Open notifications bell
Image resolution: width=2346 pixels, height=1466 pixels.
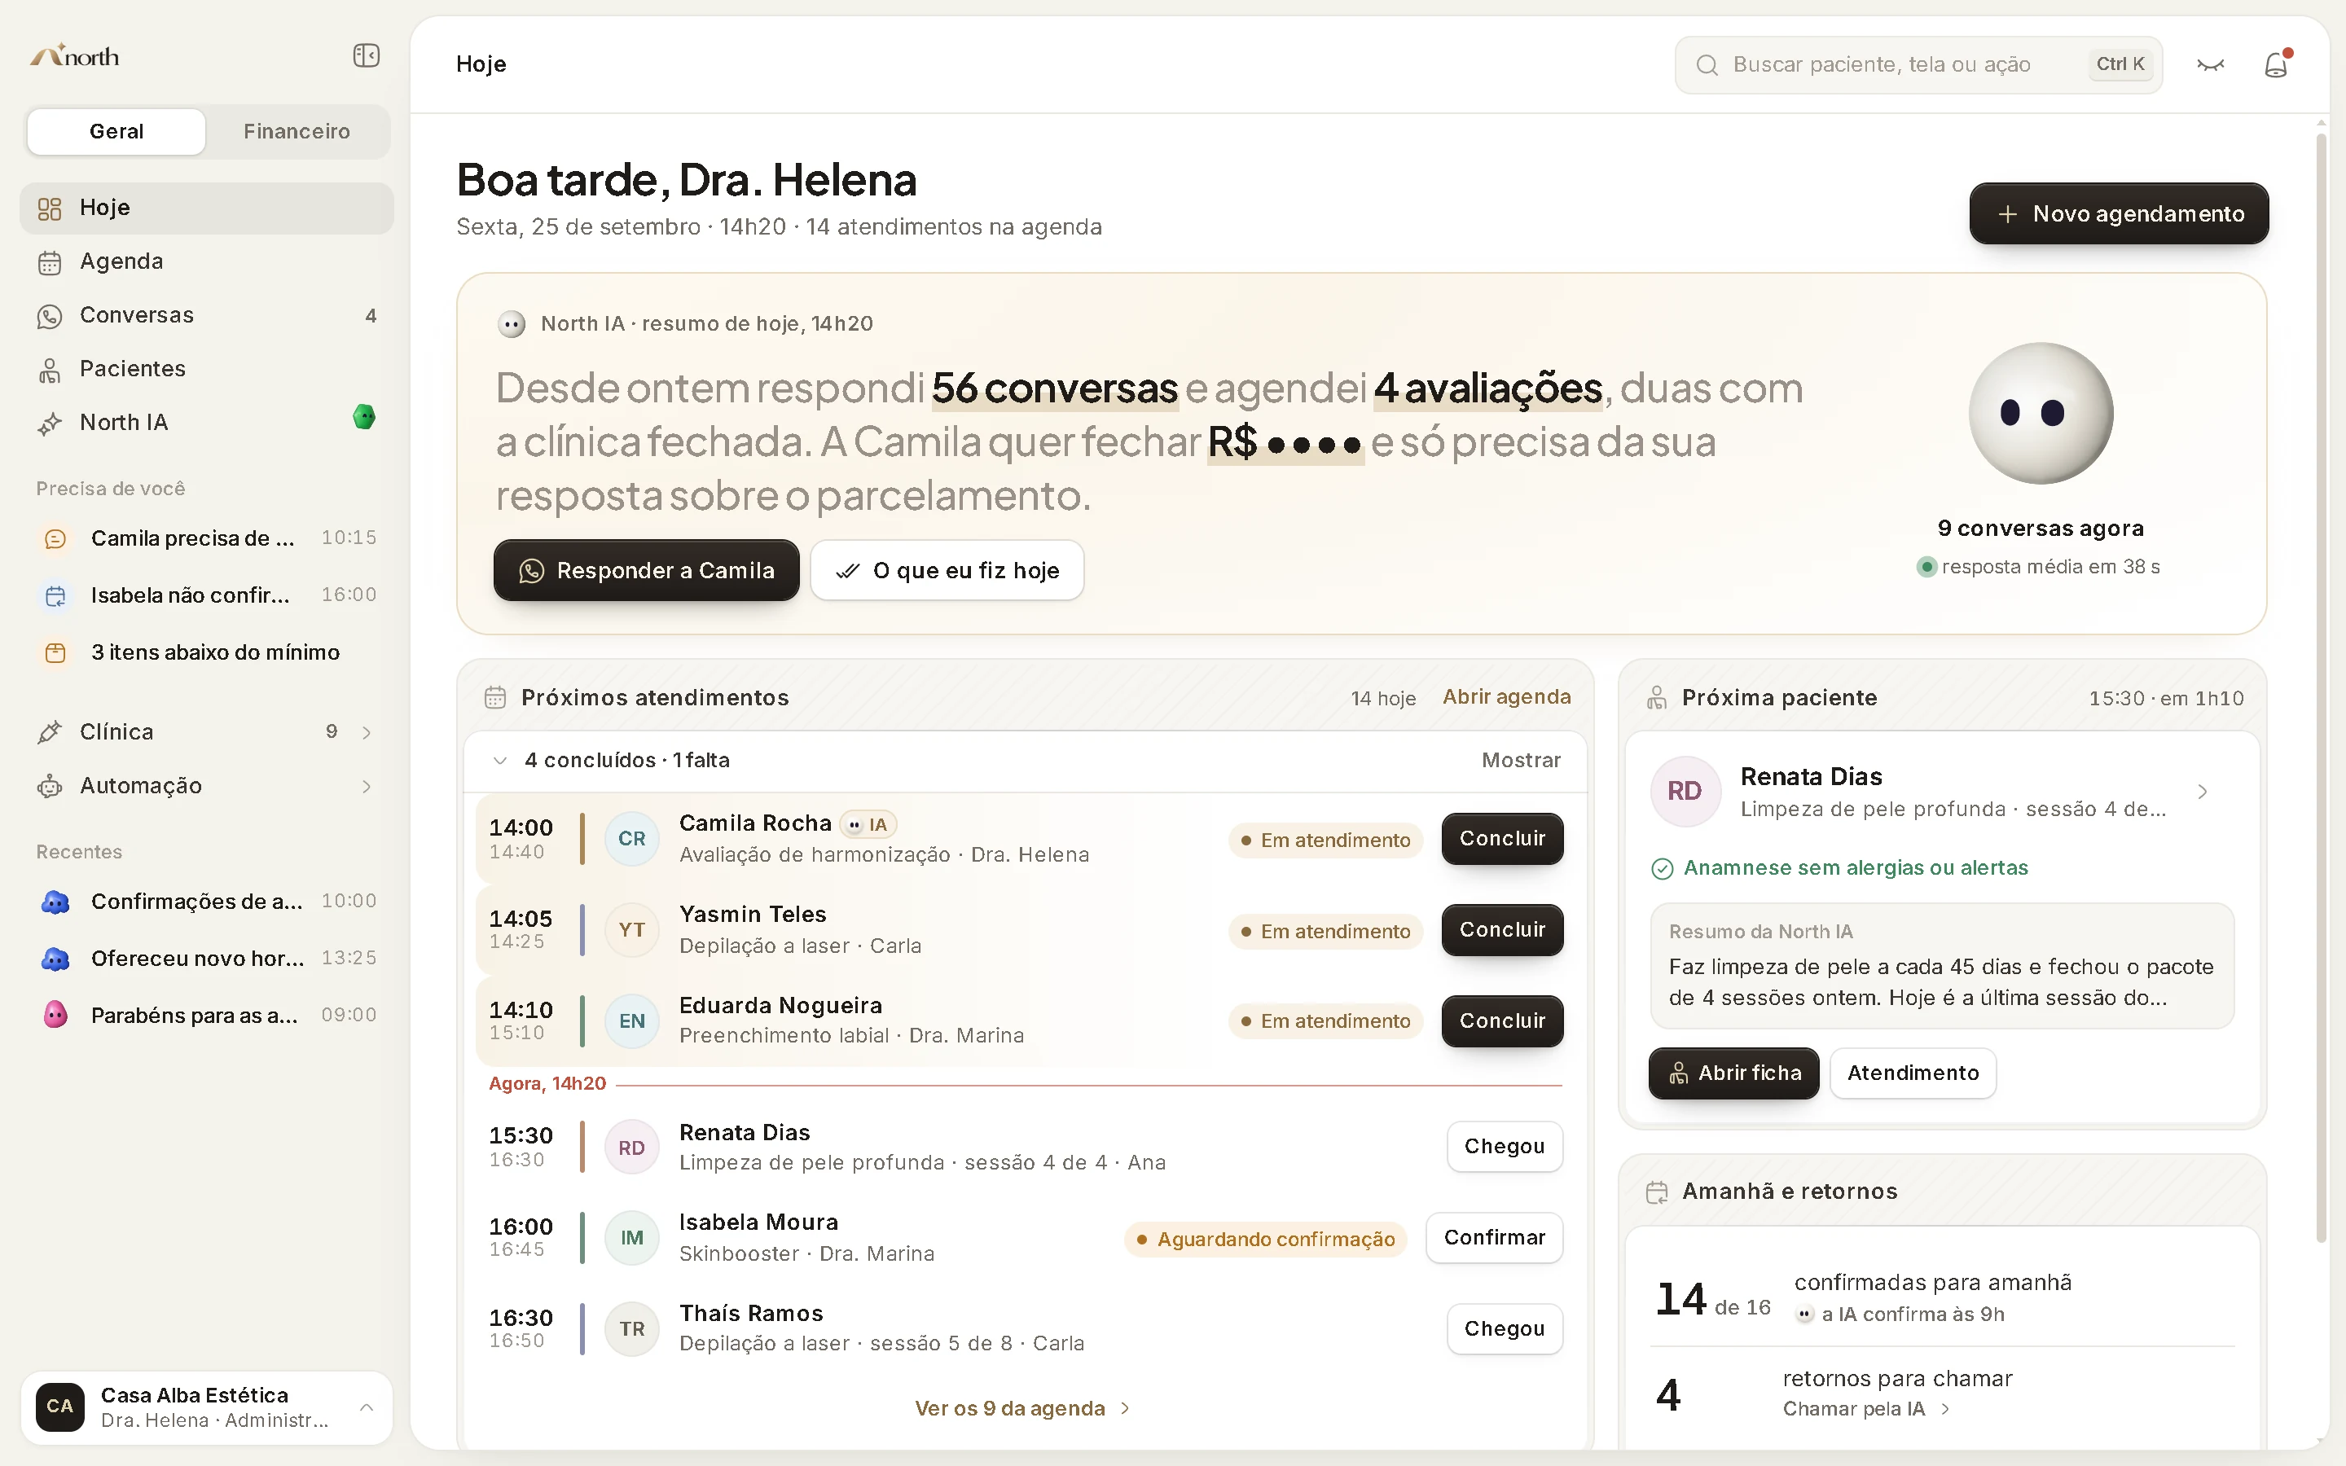tap(2275, 65)
